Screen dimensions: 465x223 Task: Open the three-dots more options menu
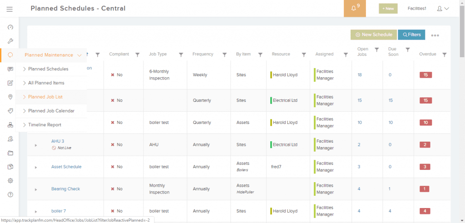point(435,35)
